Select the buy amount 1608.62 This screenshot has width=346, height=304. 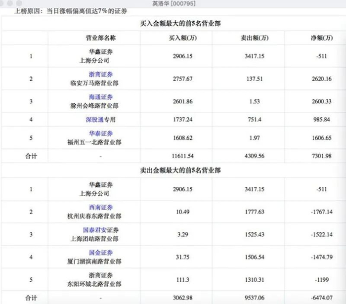(183, 138)
